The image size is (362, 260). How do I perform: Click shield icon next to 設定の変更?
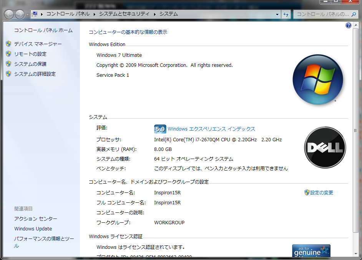point(307,192)
